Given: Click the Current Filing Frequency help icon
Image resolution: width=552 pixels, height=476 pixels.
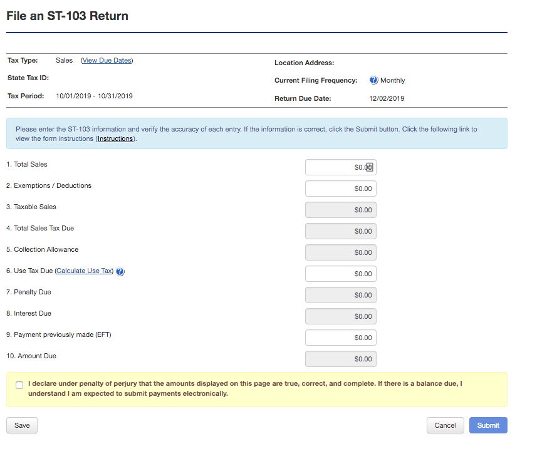Looking at the screenshot, I should pos(373,80).
